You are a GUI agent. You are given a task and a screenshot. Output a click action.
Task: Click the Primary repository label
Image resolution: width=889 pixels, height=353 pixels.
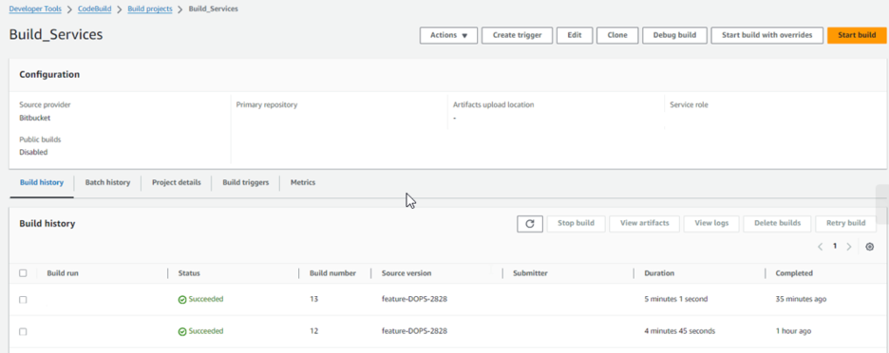[267, 104]
